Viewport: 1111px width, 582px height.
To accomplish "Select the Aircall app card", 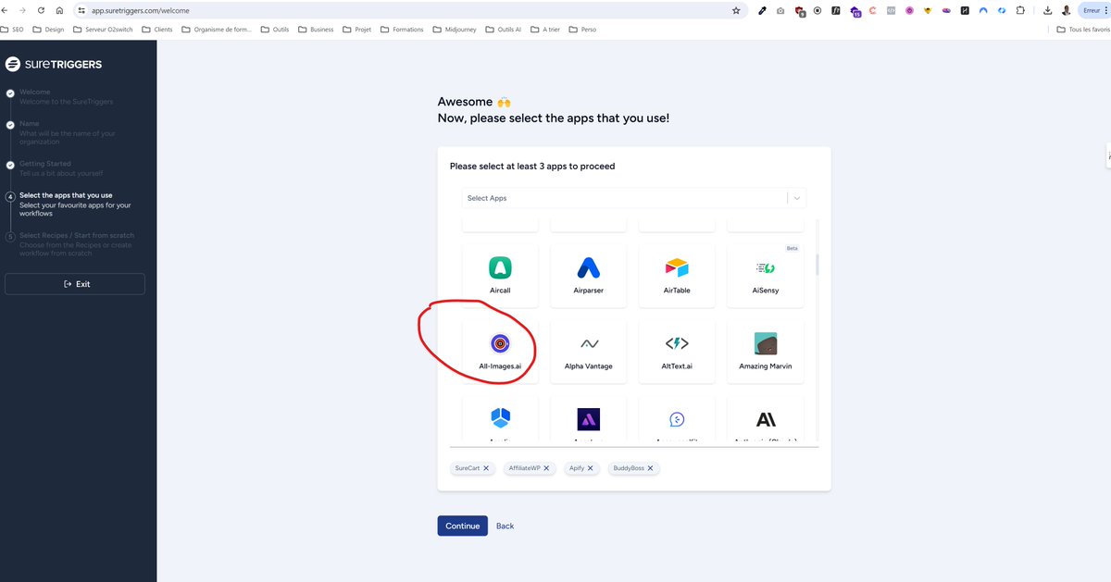I will pos(500,275).
